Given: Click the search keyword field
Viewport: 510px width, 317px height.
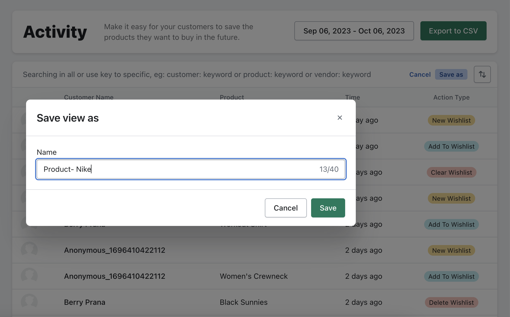Looking at the screenshot, I should point(197,75).
